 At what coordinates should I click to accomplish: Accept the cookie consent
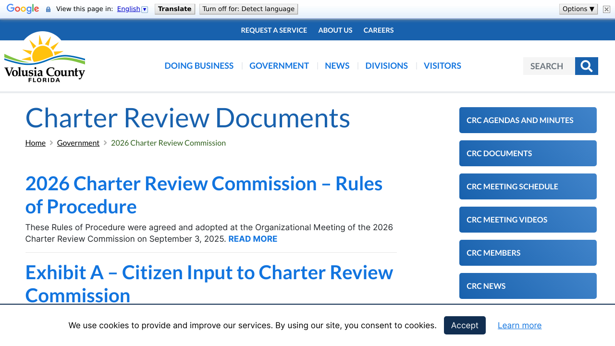pyautogui.click(x=465, y=325)
